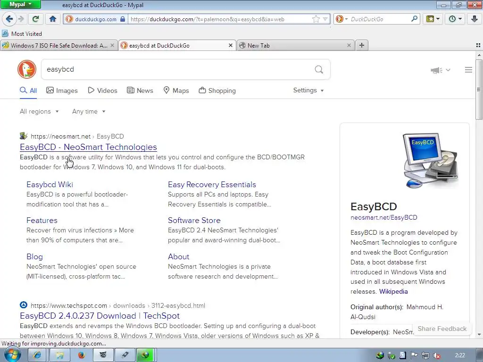This screenshot has width=483, height=362.
Task: Open the neosmart.net/EasyBCD sidebar link
Action: pos(384,217)
